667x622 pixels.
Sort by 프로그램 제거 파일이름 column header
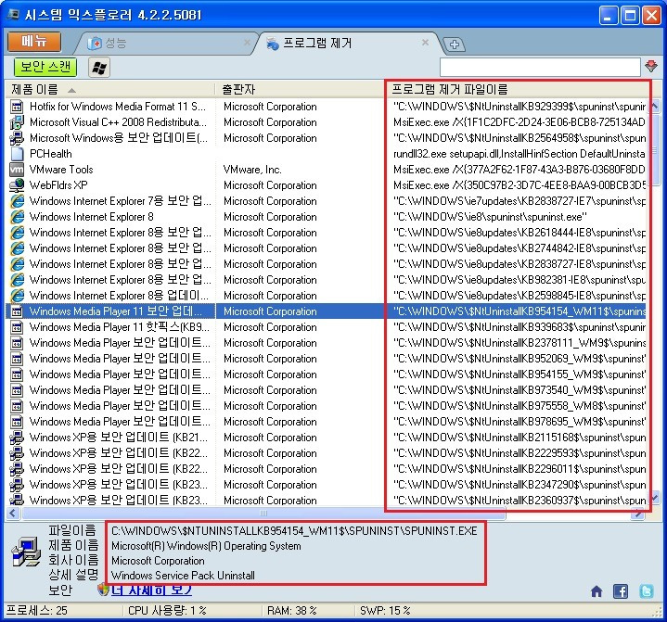pyautogui.click(x=519, y=89)
